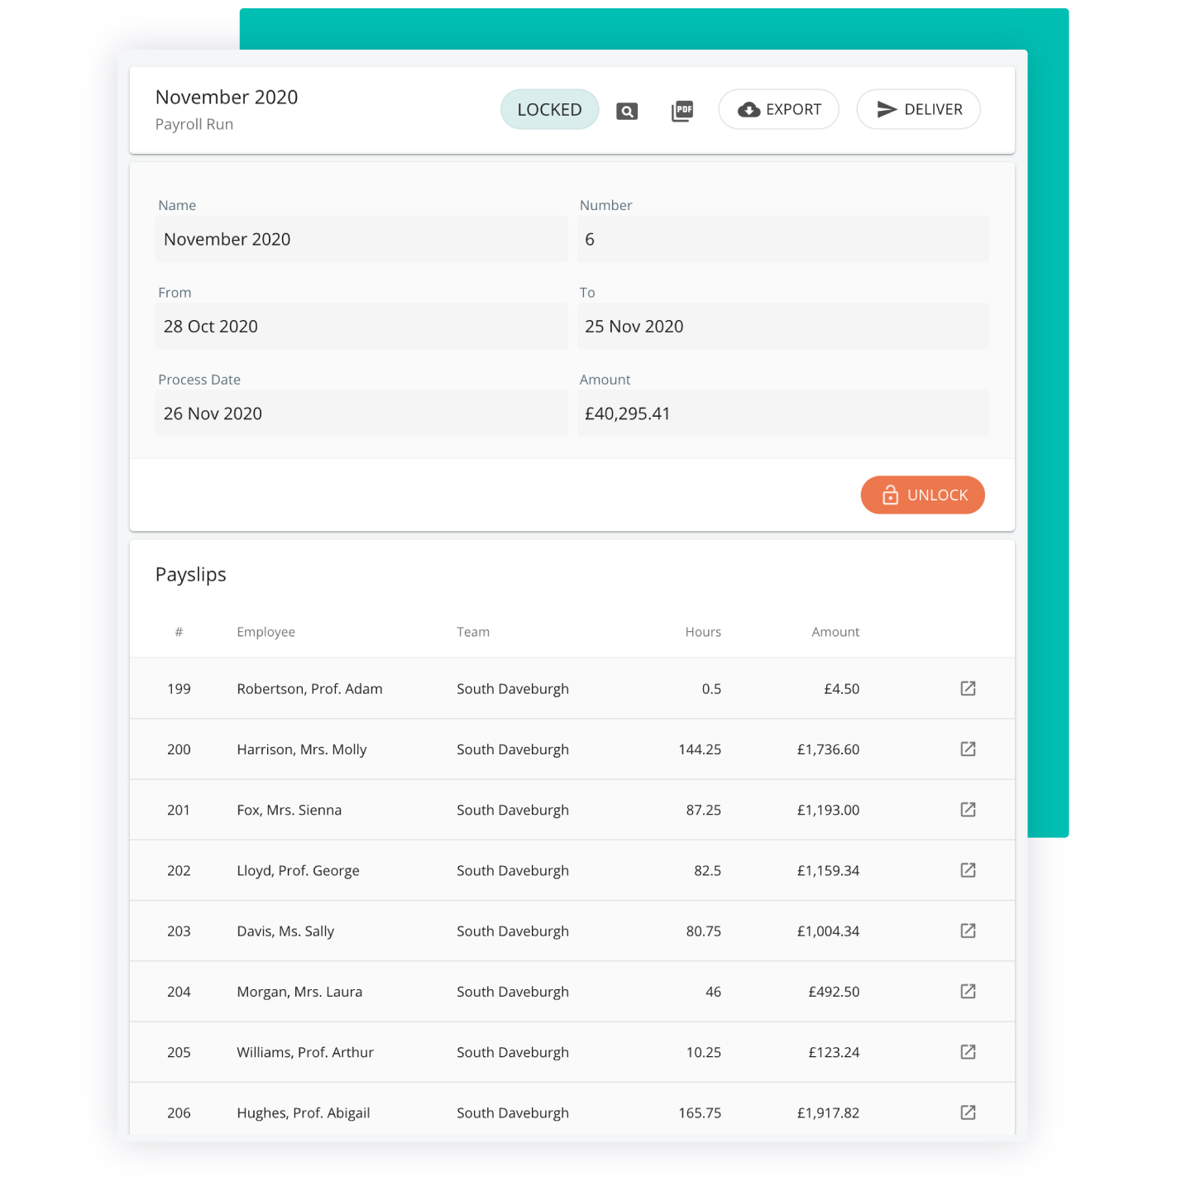The width and height of the screenshot is (1191, 1191).
Task: Click the Process Date 26 Nov 2020
Action: (x=361, y=414)
